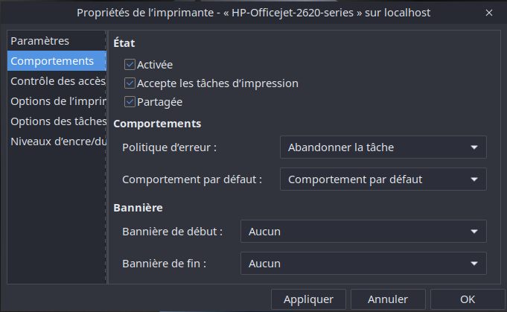Open Bannière de début dropdown

(363, 232)
